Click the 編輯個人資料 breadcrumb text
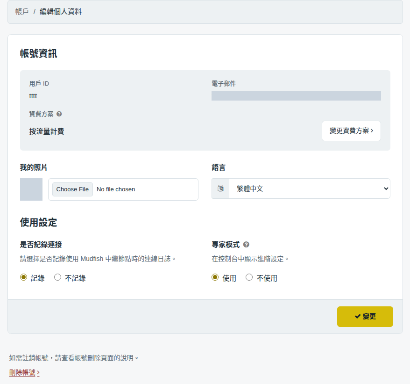 click(61, 12)
